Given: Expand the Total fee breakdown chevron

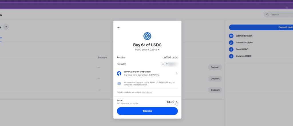Looking at the screenshot, I should [177, 102].
